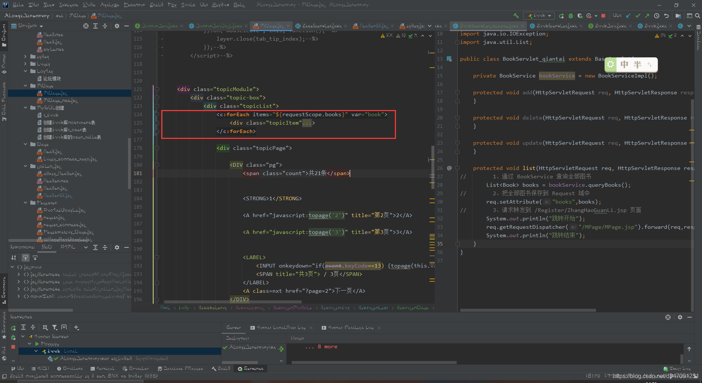The width and height of the screenshot is (702, 383).
Task: Click the filter funnel icon in Services toolbar
Action: (54, 327)
